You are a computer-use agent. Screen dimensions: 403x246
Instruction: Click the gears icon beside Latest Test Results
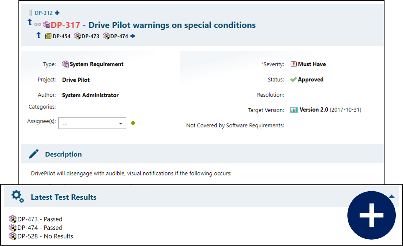tap(18, 196)
